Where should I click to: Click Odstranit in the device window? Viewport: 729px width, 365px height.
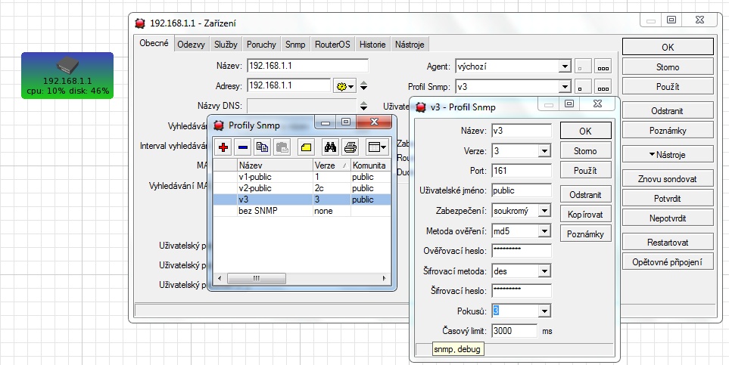pos(668,111)
